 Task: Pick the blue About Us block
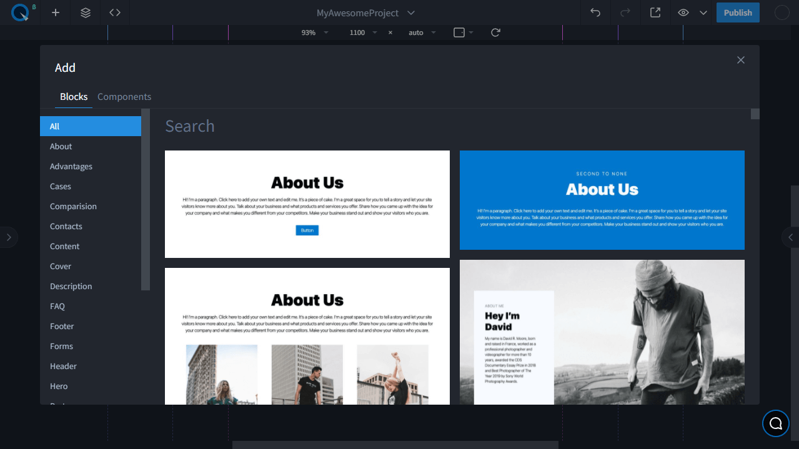point(602,200)
